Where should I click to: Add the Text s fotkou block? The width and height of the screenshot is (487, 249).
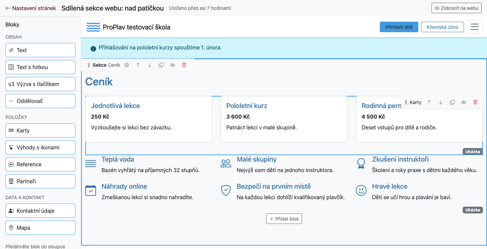[x=40, y=67]
